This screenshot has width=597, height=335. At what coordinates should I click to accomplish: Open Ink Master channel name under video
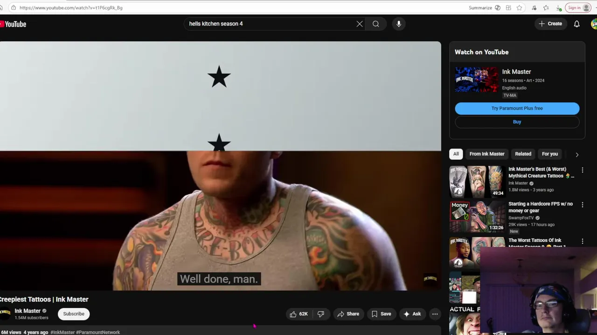[x=28, y=311]
